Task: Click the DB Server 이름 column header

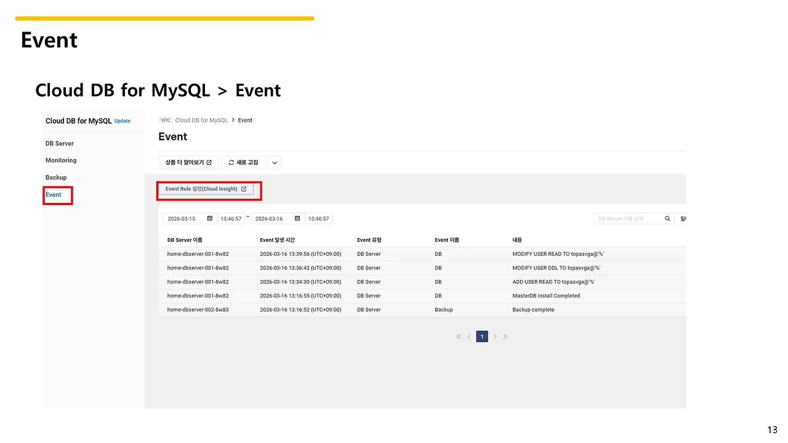Action: tap(185, 240)
